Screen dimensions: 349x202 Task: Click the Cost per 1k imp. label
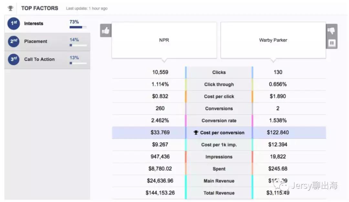point(219,145)
